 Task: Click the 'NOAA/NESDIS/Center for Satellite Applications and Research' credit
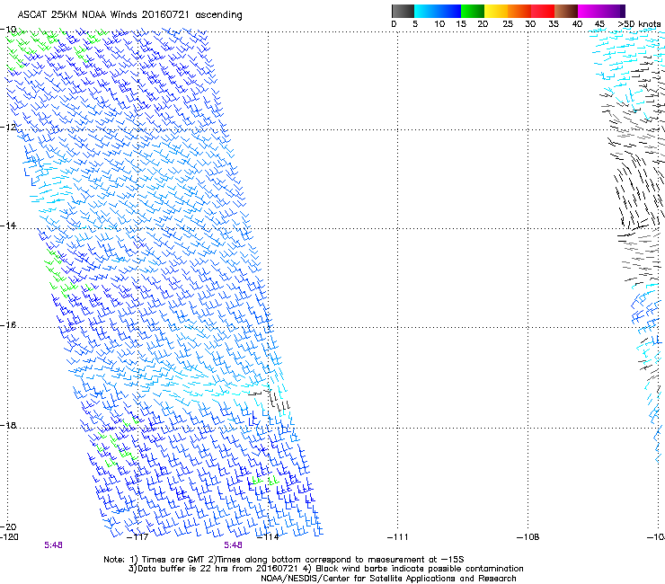pyautogui.click(x=388, y=579)
